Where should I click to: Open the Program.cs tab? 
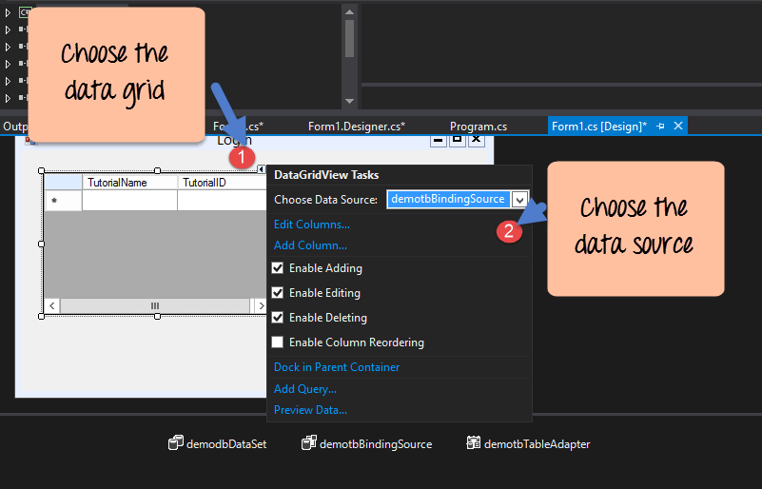(478, 126)
